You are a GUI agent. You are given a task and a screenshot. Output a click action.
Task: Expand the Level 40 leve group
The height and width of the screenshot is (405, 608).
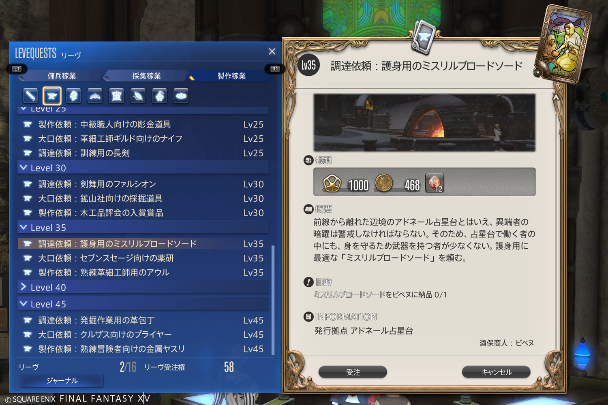[143, 287]
